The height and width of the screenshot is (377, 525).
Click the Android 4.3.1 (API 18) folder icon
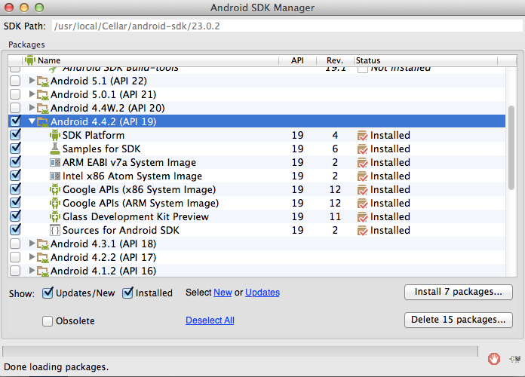(x=43, y=244)
